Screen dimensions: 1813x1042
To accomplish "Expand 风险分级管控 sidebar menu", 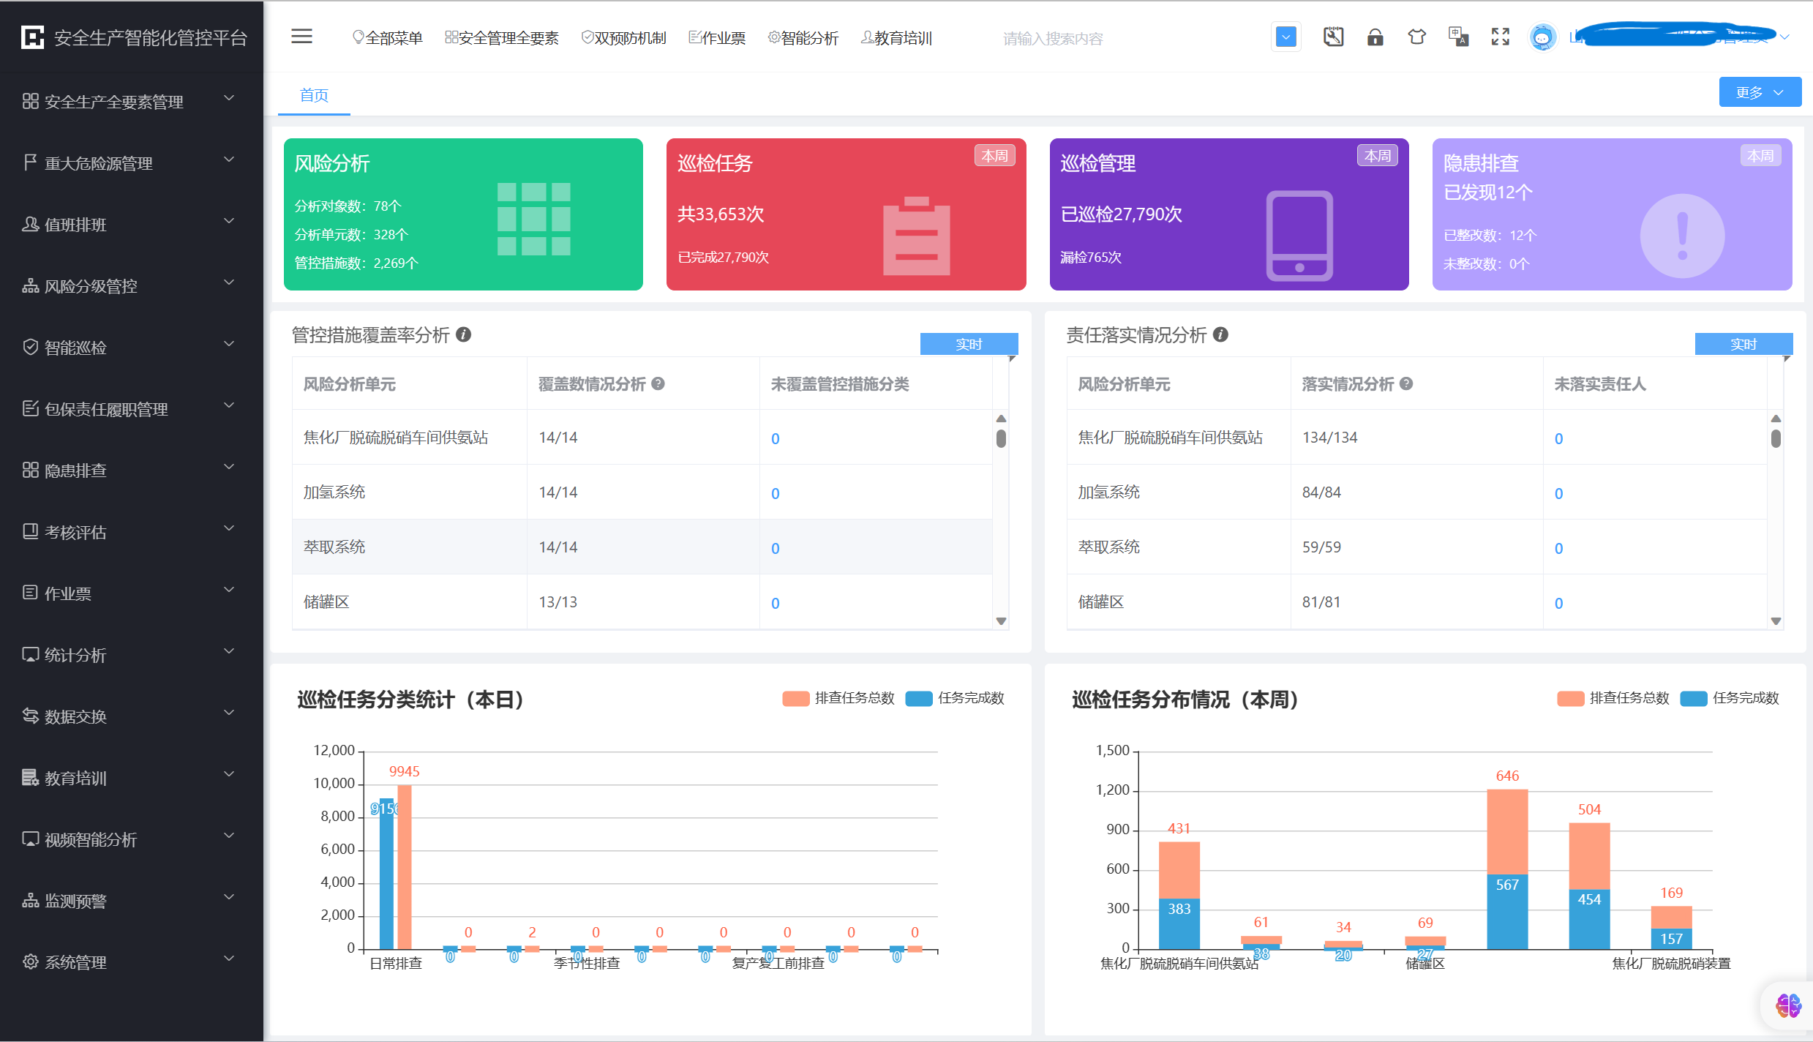I will point(132,285).
